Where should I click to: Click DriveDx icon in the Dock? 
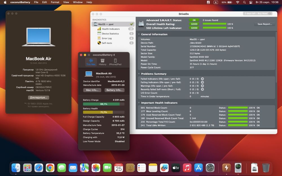tap(238, 168)
